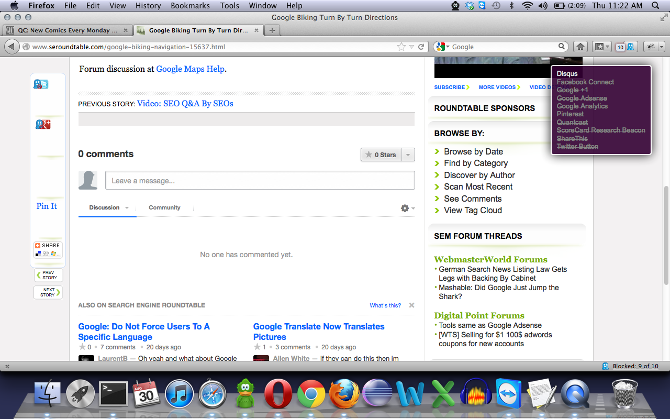Bookmark this page using the star icon
This screenshot has height=419, width=670.
[x=401, y=47]
